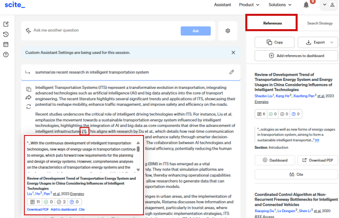339x218 pixels.
Task: Open new chat from left sidebar
Action: (6, 24)
